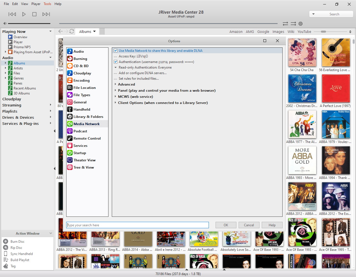Open the File menu
Viewport: 356px width, 277px height.
click(6, 4)
